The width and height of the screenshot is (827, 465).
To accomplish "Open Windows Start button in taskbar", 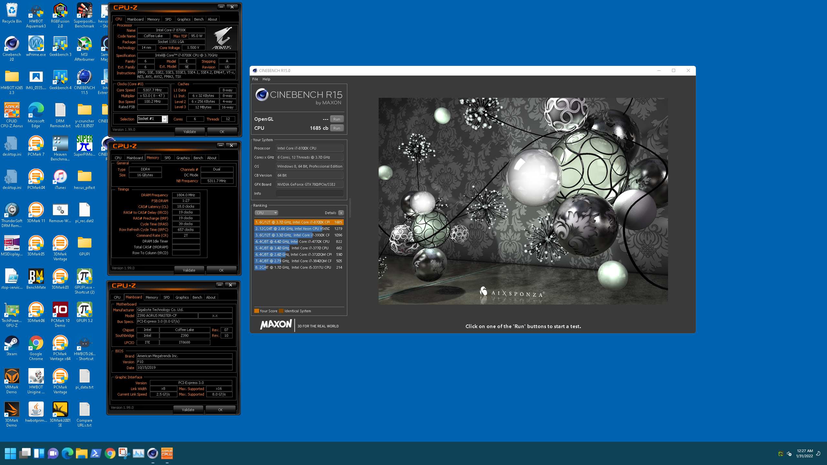I will tap(10, 453).
